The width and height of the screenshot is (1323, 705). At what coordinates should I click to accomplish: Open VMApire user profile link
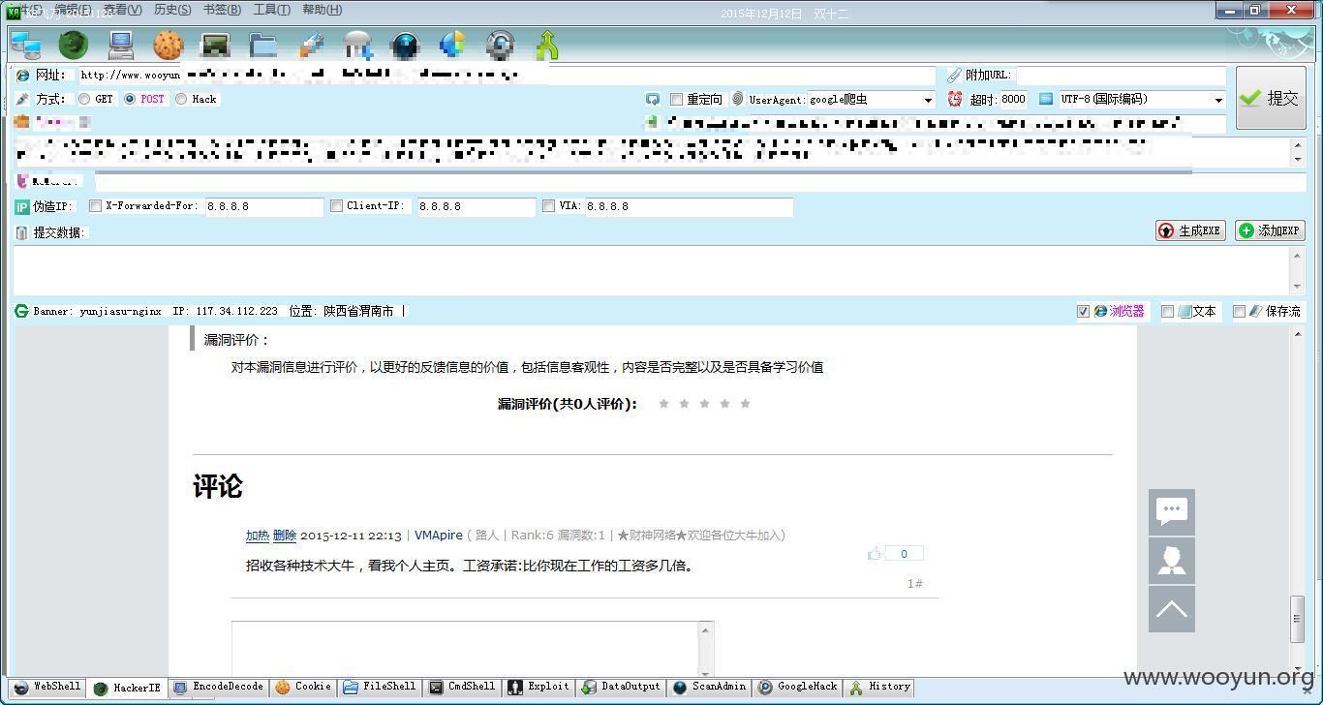pos(439,536)
